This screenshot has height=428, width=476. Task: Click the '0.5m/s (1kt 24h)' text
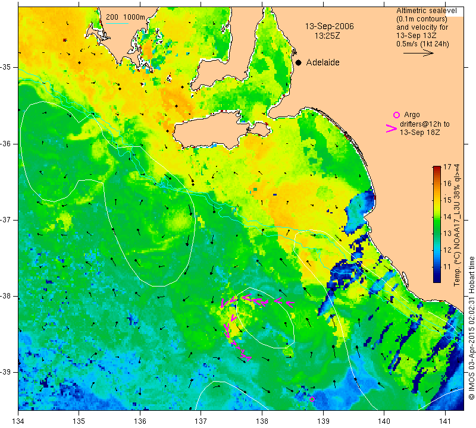(x=422, y=44)
